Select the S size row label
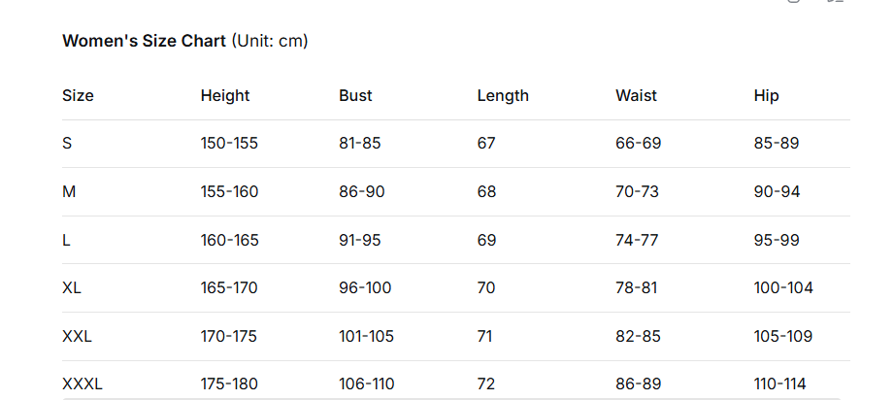The height and width of the screenshot is (400, 894). click(x=67, y=143)
